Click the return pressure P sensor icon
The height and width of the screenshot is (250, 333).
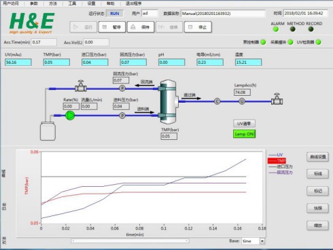(122, 88)
